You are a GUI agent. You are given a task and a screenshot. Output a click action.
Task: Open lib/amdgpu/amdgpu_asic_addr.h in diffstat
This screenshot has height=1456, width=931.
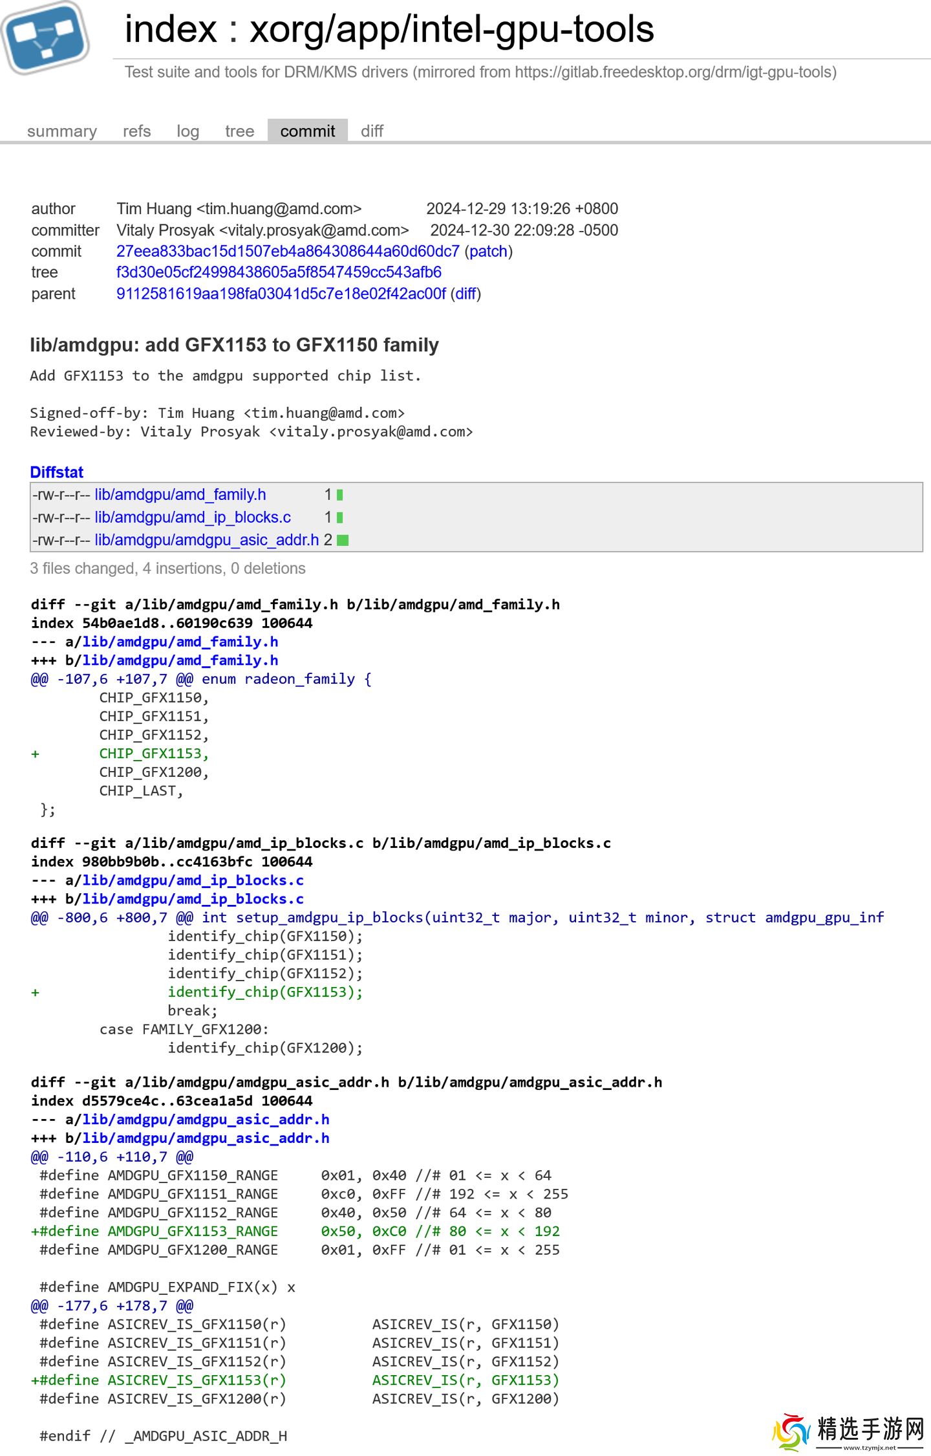(x=207, y=540)
